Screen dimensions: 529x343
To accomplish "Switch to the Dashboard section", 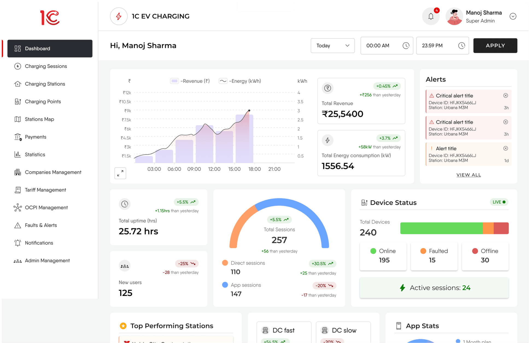I will click(x=37, y=48).
